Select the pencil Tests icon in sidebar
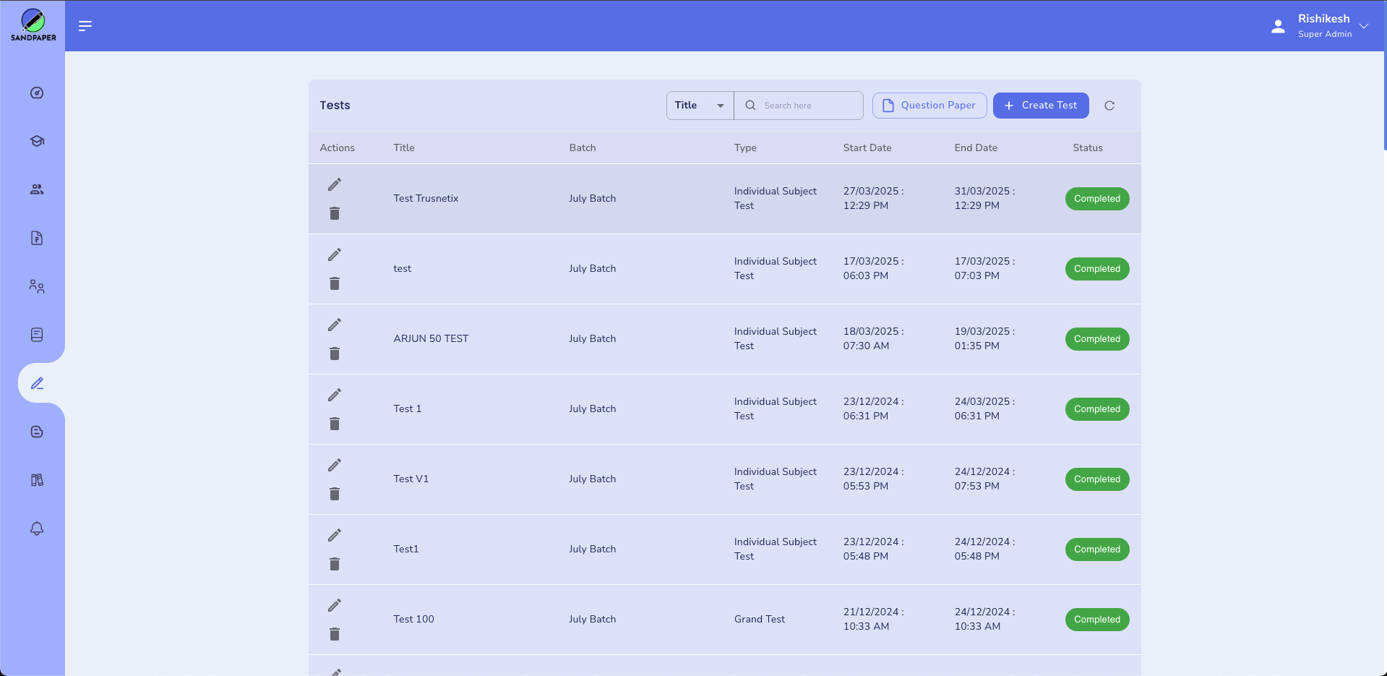1387x676 pixels. [38, 383]
